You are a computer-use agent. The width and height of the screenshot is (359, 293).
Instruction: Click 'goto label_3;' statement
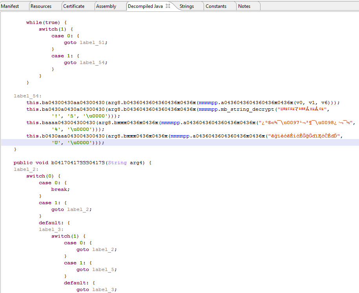pos(97,289)
